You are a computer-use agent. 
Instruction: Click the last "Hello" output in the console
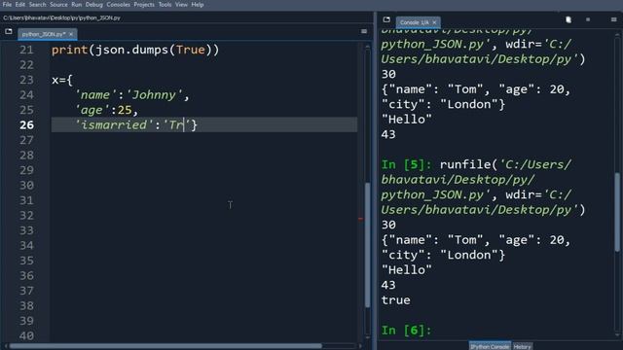click(407, 270)
